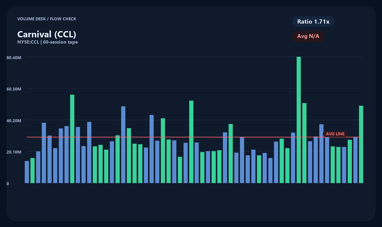Screen dimensions: 382x227
Task: Click the AVG LINE label
Action: (335, 134)
